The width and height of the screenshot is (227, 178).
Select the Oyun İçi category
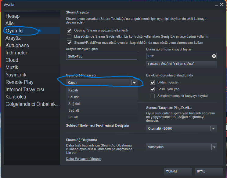(32, 31)
